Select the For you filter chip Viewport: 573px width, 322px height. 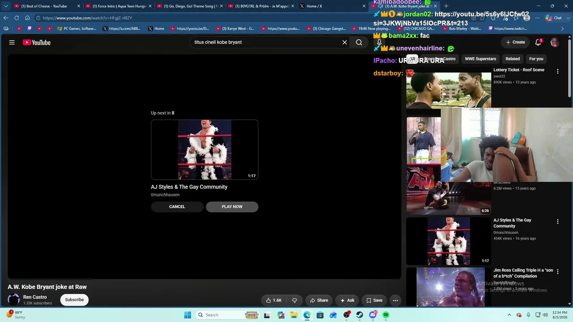pos(536,59)
